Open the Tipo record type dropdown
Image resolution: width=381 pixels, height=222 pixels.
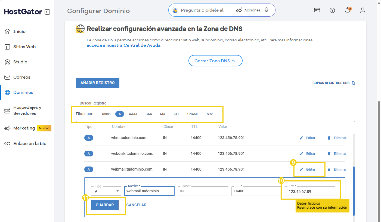[x=106, y=191]
